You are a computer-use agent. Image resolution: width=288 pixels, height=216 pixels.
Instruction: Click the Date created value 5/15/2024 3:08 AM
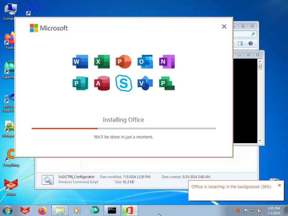pos(196,177)
